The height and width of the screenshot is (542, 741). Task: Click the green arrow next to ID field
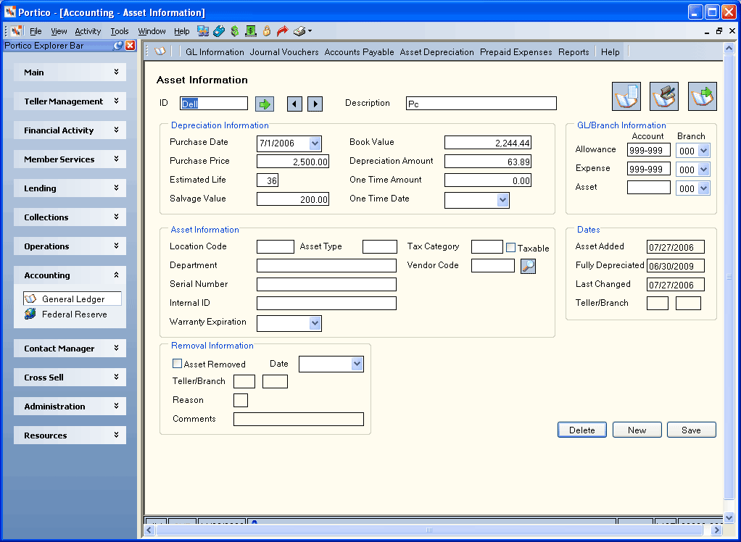265,104
